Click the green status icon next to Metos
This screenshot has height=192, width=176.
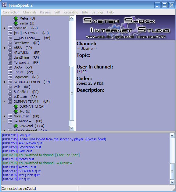[16, 18]
